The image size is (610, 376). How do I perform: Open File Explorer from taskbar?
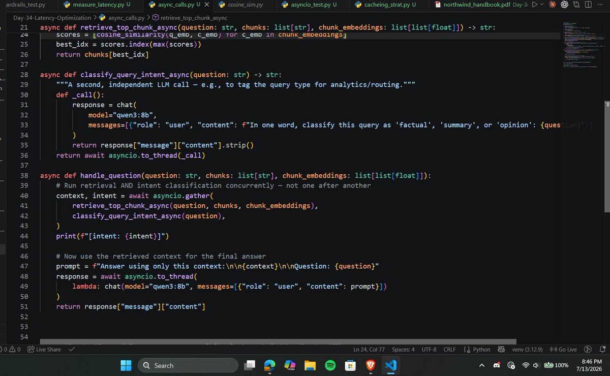click(310, 365)
